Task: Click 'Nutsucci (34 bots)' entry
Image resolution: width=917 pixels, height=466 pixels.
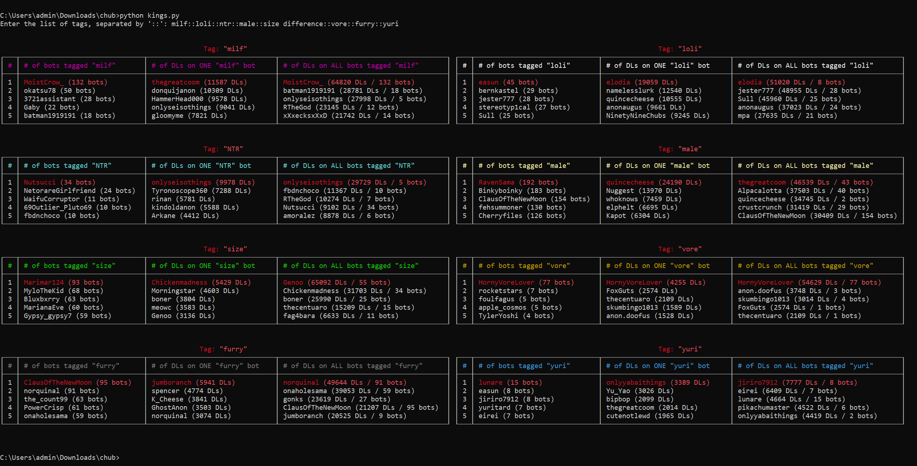Action: coord(59,182)
